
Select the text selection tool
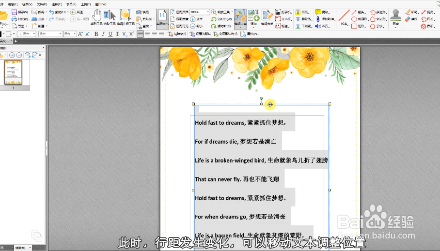click(110, 17)
